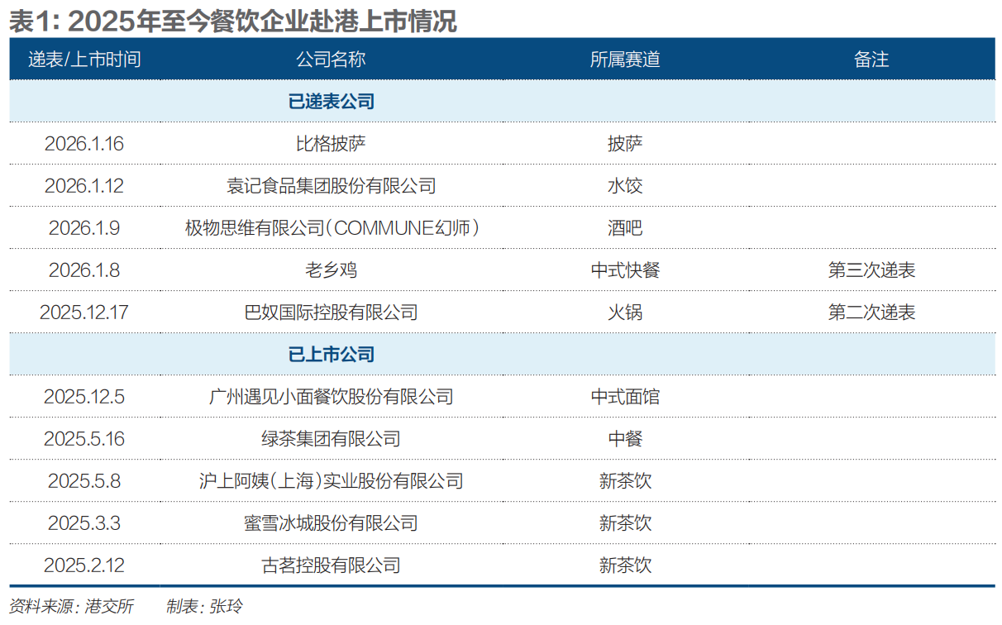Select the 老乡鸡 company cell

(331, 270)
